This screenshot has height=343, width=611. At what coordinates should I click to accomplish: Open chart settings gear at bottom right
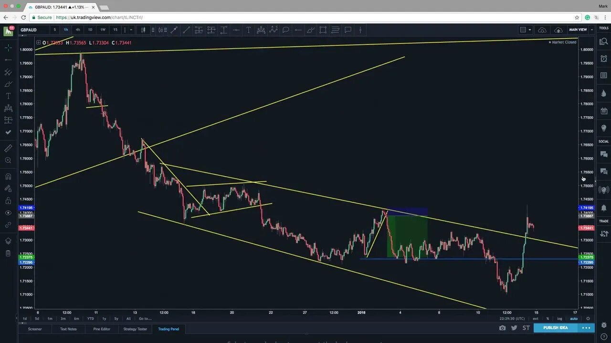pos(588,319)
